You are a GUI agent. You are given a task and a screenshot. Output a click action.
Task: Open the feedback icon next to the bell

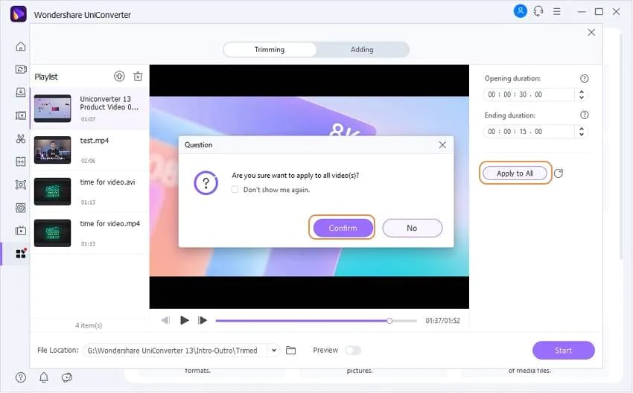66,377
